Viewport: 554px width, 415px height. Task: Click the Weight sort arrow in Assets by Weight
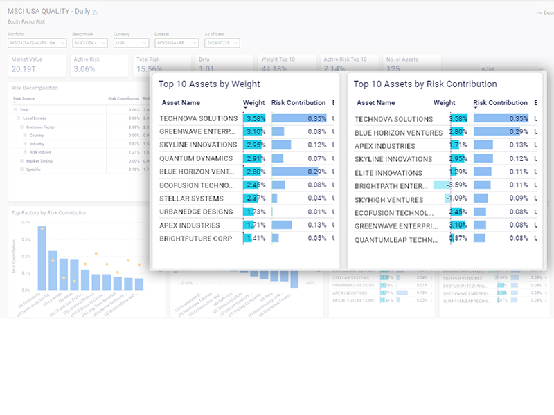coord(245,108)
